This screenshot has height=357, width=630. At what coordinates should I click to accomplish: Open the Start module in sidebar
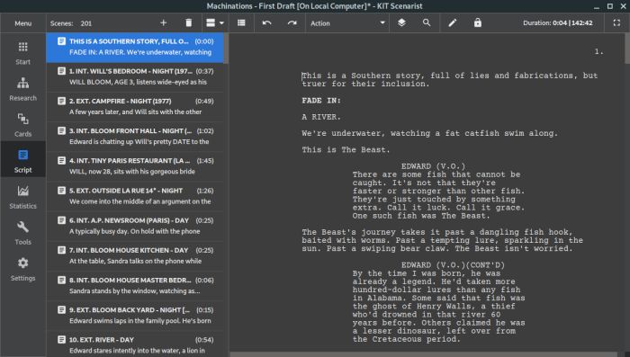pos(22,53)
